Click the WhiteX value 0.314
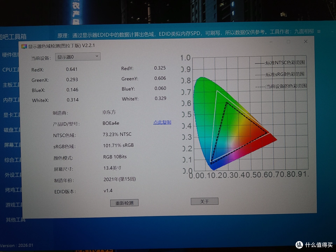The width and height of the screenshot is (336, 252). 72,100
